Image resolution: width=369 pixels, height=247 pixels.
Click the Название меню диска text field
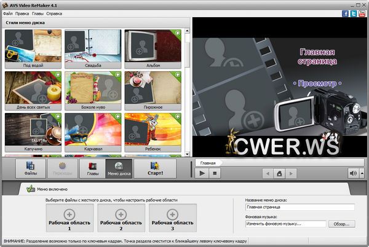300,208
